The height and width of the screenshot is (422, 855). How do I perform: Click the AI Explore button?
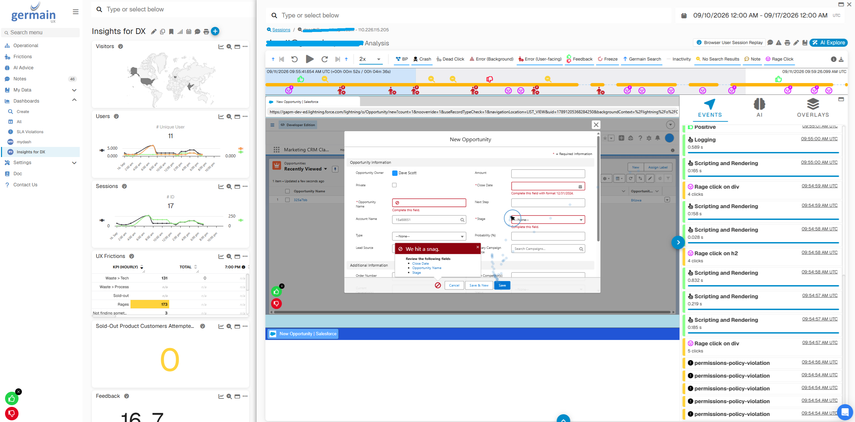pos(828,43)
